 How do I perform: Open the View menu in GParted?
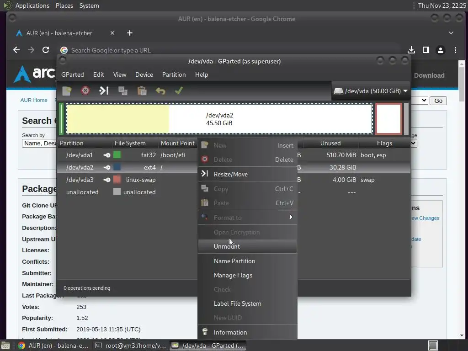(x=120, y=74)
